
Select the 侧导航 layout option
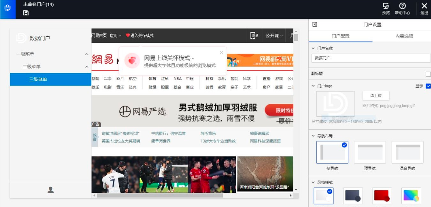332,152
